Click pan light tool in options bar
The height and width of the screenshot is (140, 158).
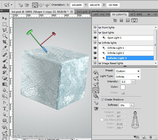42,5
